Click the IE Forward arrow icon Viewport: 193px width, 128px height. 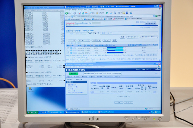coord(74,13)
